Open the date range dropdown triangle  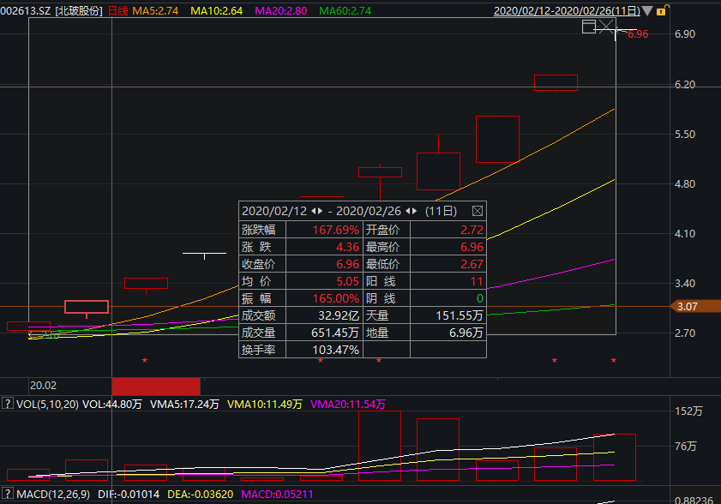click(x=647, y=11)
